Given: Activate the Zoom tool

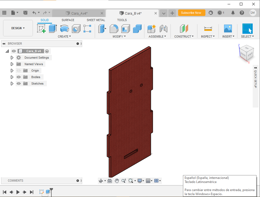Looking at the screenshot, I should pos(124,181).
